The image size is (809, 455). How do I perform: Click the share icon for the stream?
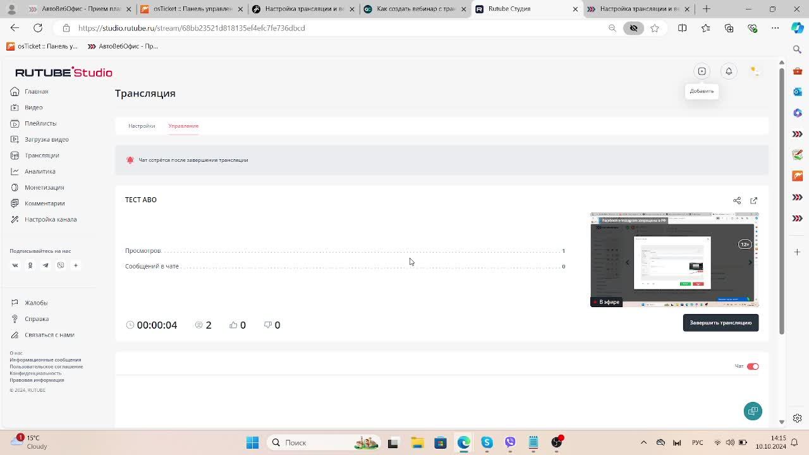point(737,200)
